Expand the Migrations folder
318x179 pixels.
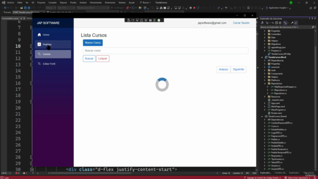point(265,44)
